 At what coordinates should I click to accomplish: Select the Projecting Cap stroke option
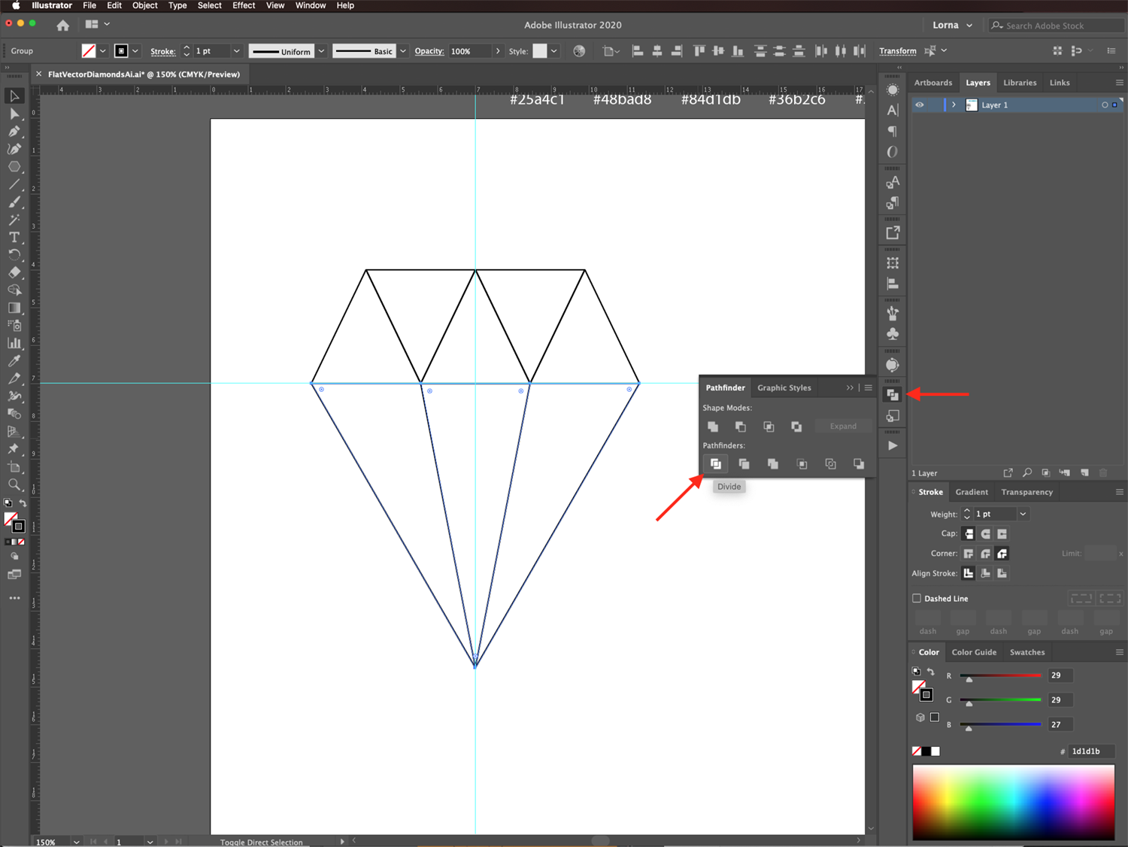[x=1002, y=533]
